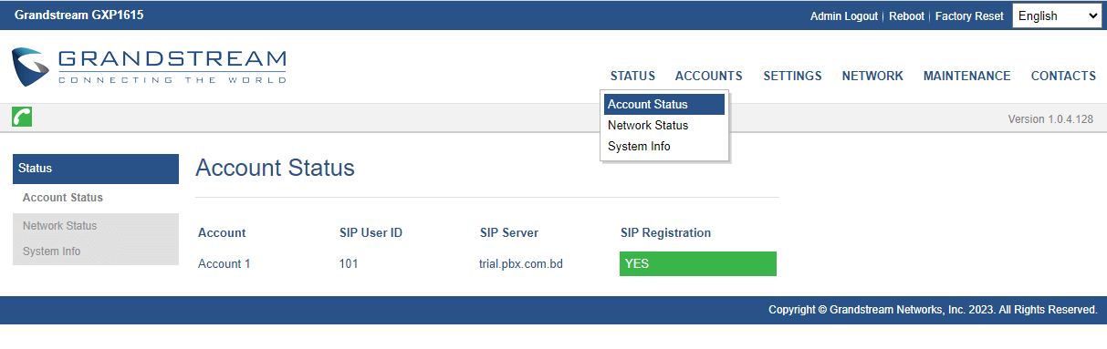Image resolution: width=1107 pixels, height=349 pixels.
Task: Click the copyright footer text
Action: pos(933,310)
